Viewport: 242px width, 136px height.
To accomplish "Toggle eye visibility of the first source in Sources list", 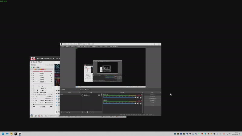I will point(99,94).
